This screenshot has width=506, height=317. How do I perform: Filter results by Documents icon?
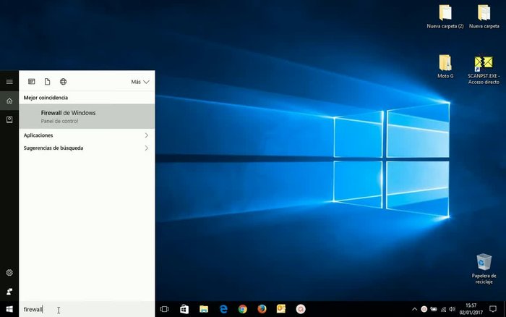pos(47,82)
